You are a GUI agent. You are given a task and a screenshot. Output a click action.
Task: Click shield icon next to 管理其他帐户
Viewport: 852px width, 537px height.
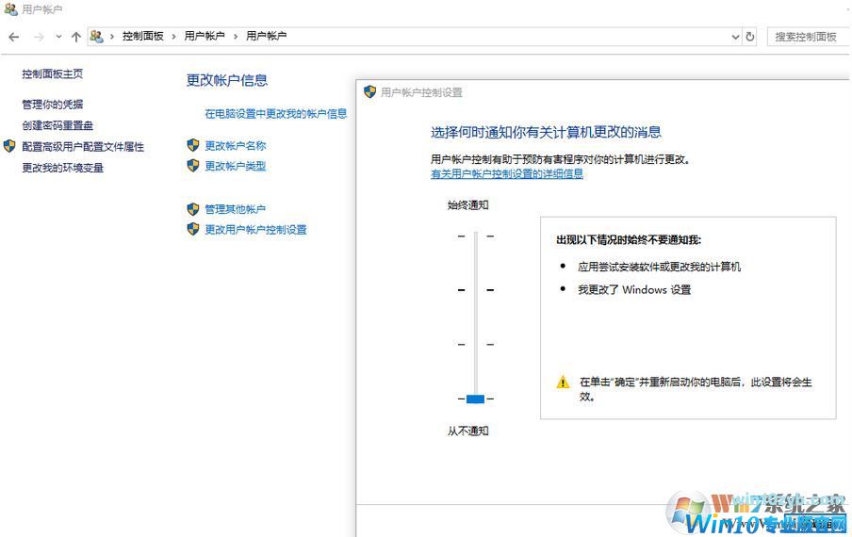(x=193, y=209)
